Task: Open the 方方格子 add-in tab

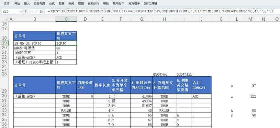Action: click(134, 3)
